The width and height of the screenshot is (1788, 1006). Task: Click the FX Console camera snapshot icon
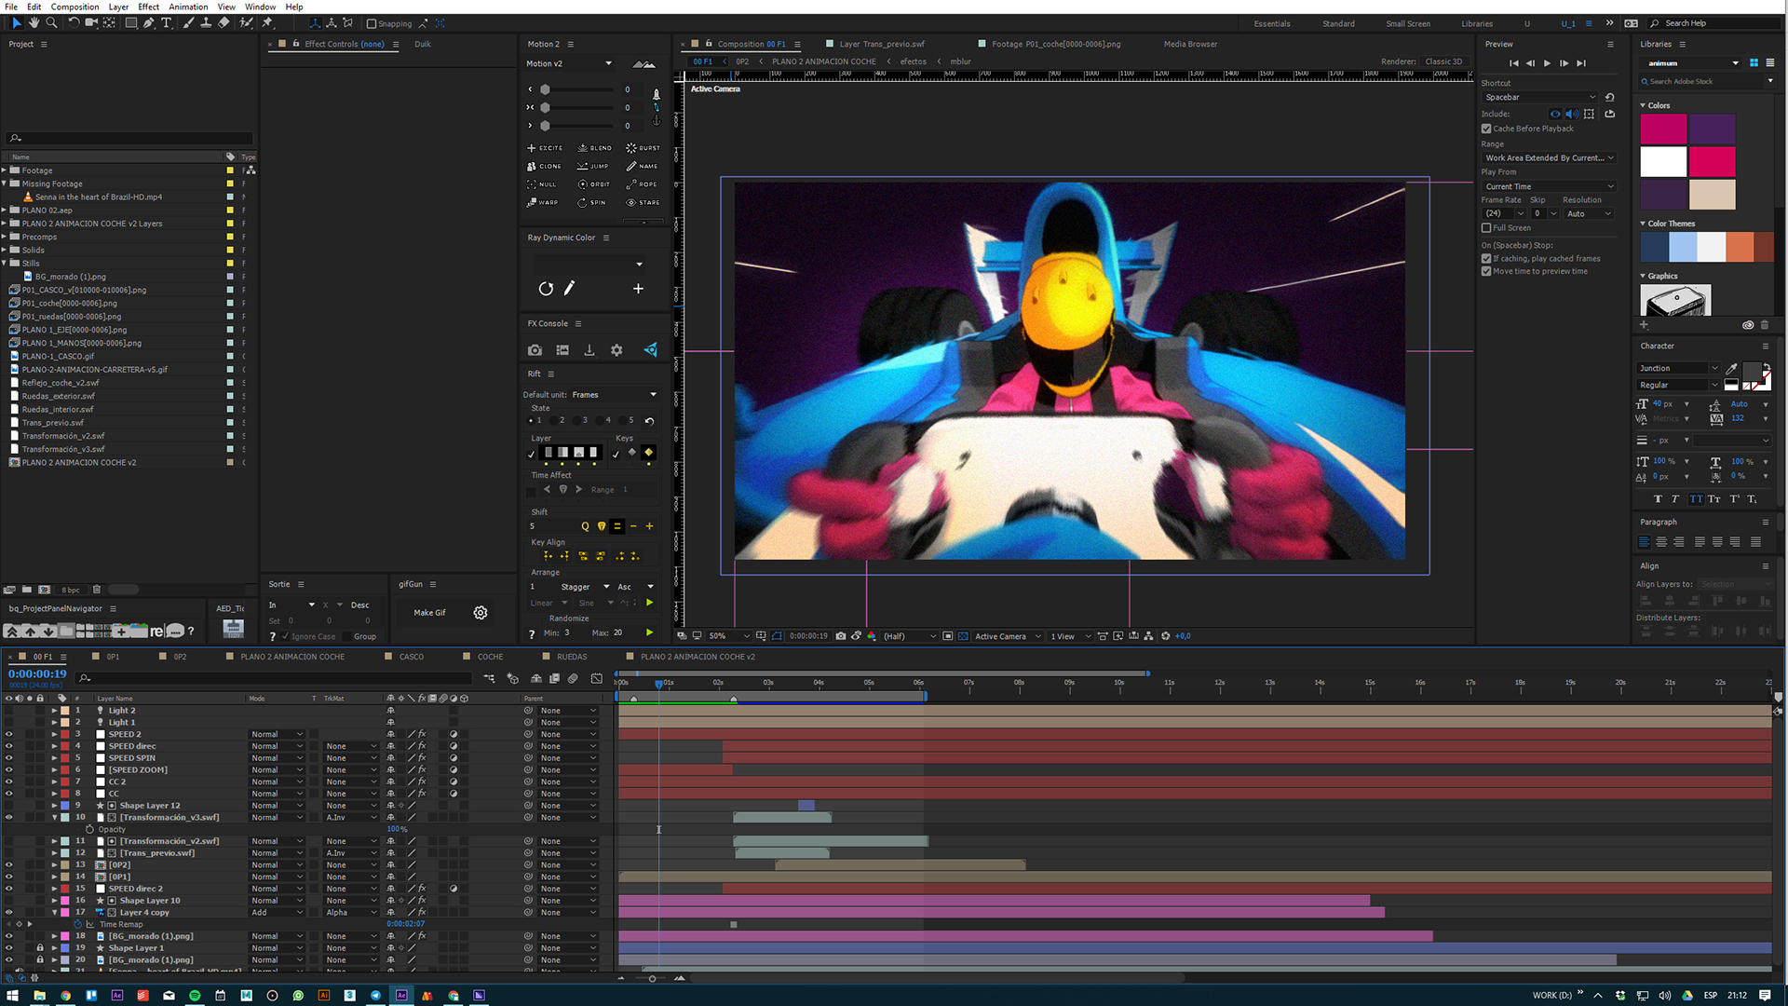[535, 350]
